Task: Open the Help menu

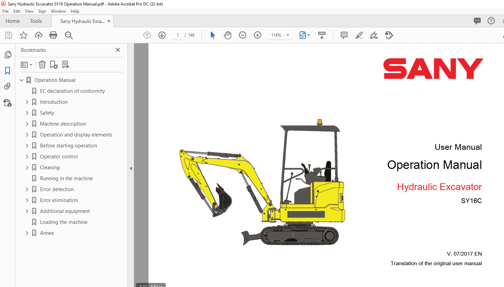Action: click(75, 11)
